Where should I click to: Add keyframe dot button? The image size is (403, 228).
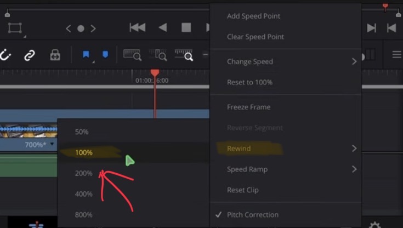point(81,29)
